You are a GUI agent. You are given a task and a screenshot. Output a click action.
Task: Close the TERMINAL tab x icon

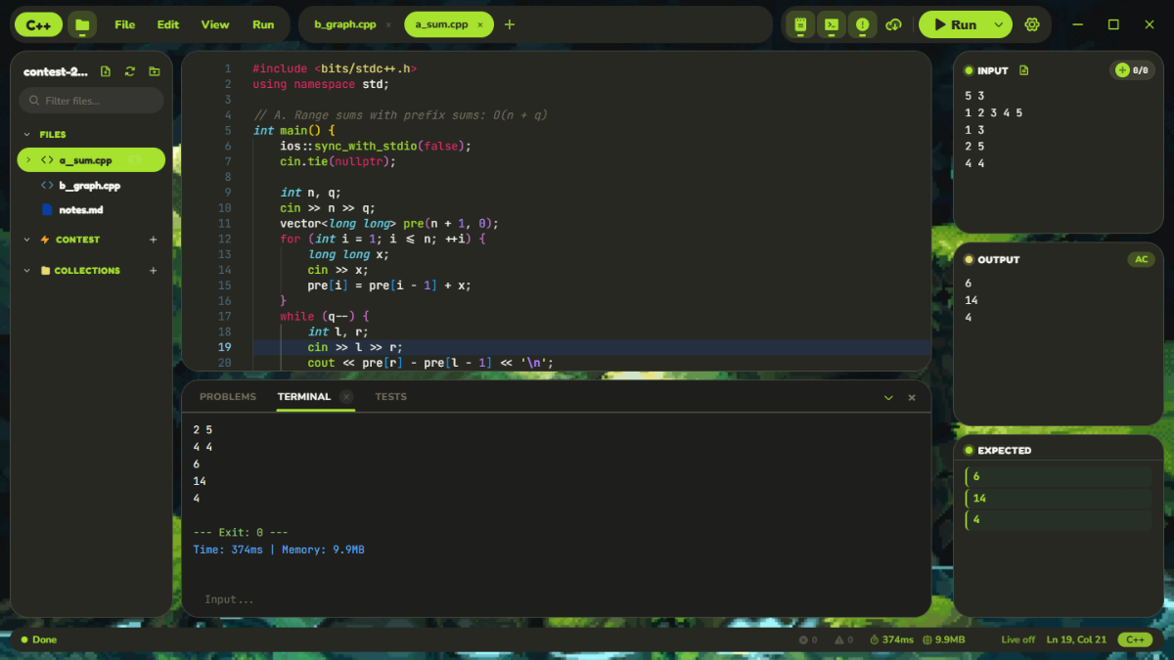(x=346, y=397)
